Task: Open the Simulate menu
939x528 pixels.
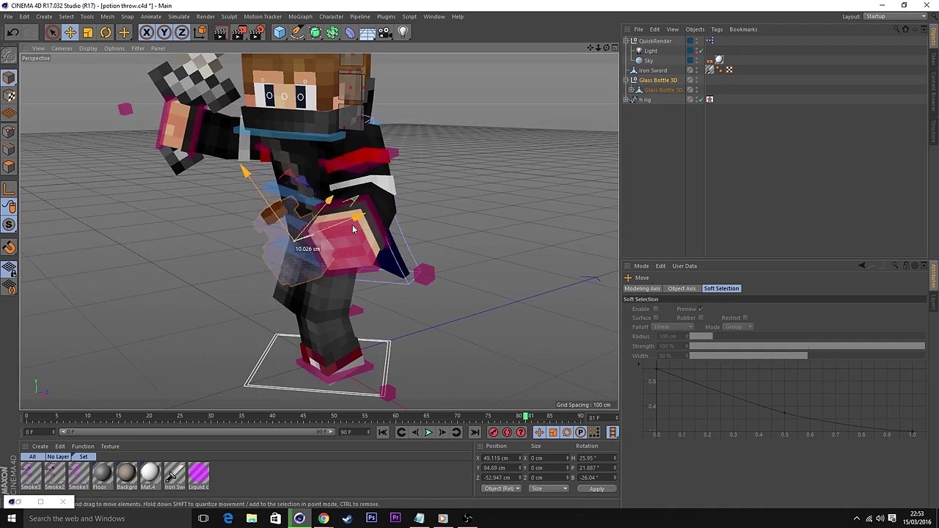Action: click(179, 16)
